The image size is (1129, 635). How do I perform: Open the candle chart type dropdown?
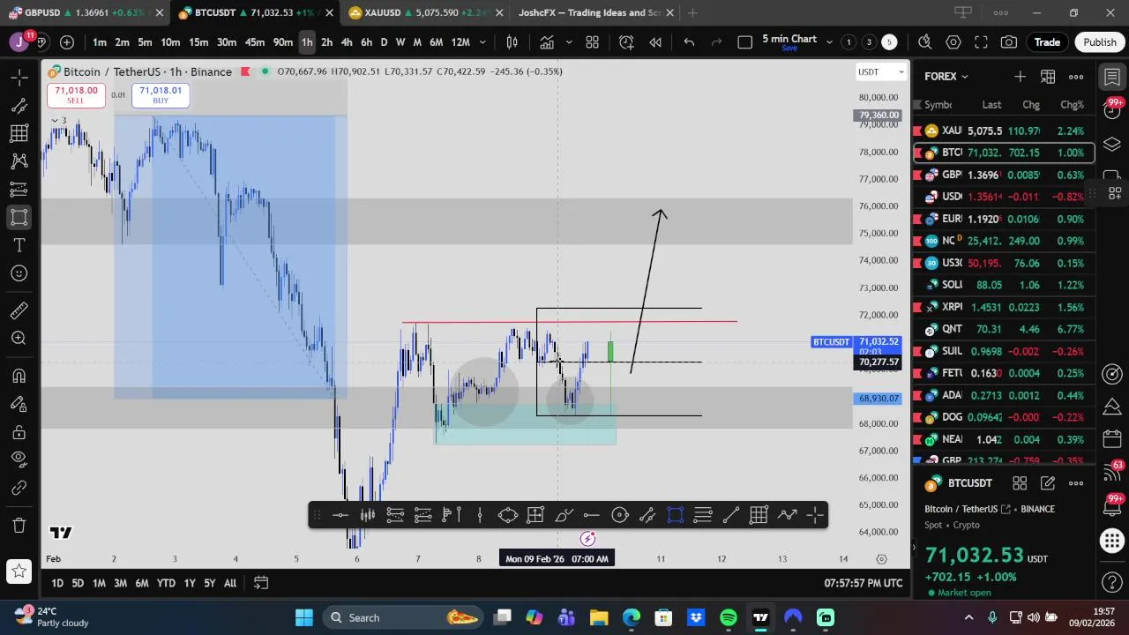512,42
